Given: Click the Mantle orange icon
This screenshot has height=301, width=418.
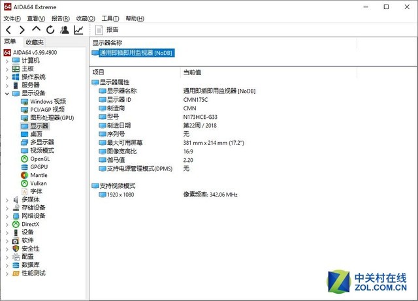Looking at the screenshot, I should pos(24,175).
